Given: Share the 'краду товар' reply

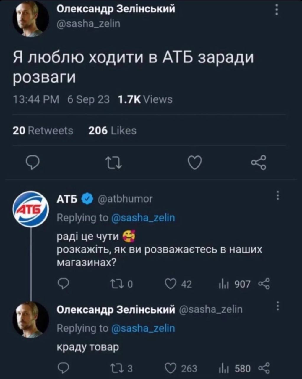Looking at the screenshot, I should click(264, 368).
